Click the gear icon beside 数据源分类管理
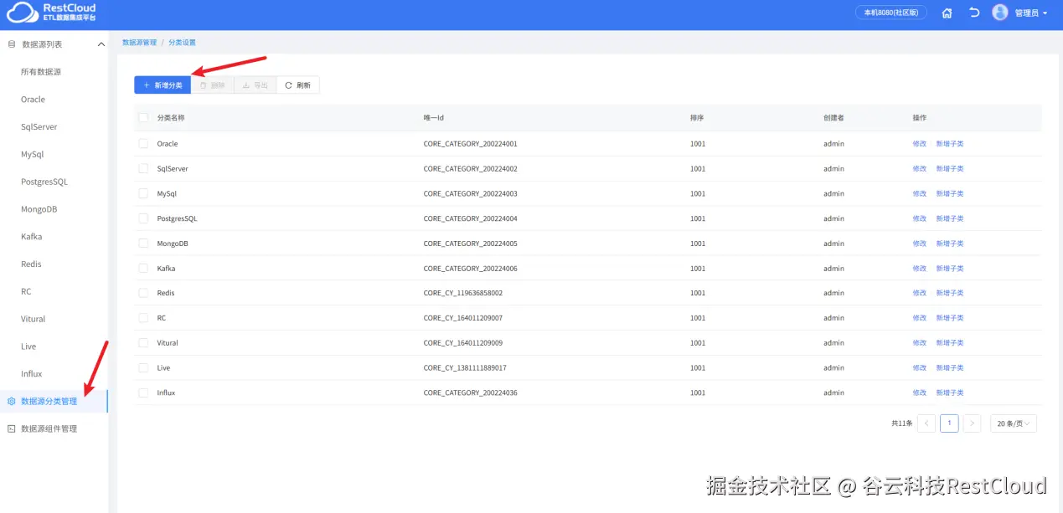 (11, 401)
